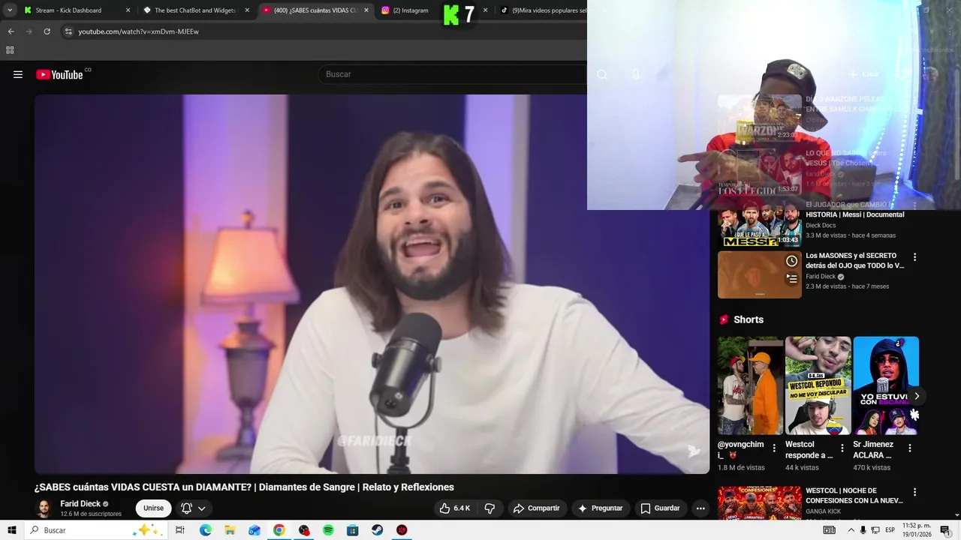Viewport: 961px width, 540px height.
Task: Go forward in Chrome
Action: [x=29, y=31]
